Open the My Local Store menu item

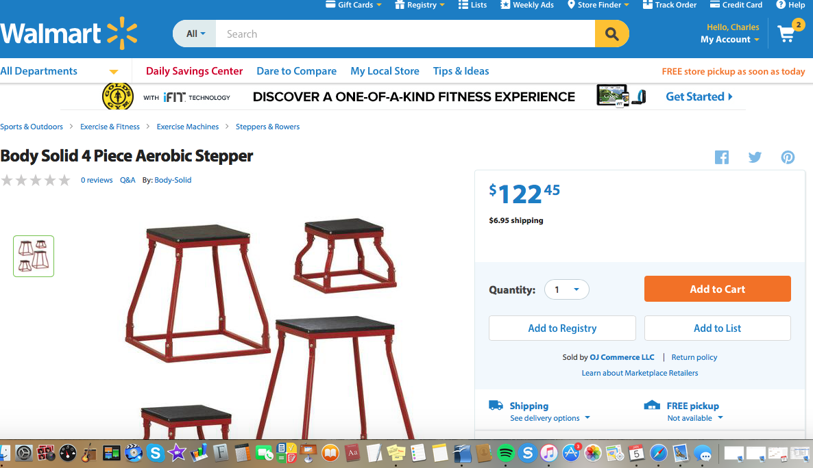click(385, 71)
